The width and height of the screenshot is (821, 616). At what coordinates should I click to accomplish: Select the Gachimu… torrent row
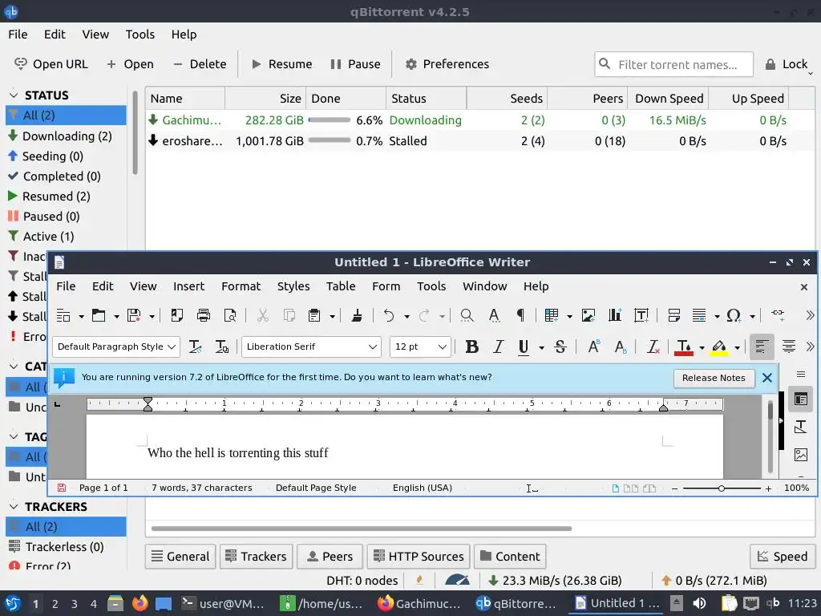point(479,120)
